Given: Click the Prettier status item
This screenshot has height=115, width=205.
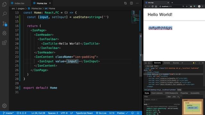Looking at the screenshot, I should [x=122, y=113].
